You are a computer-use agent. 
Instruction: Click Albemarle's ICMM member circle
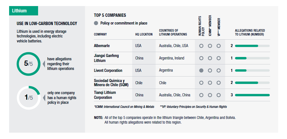pos(210,46)
